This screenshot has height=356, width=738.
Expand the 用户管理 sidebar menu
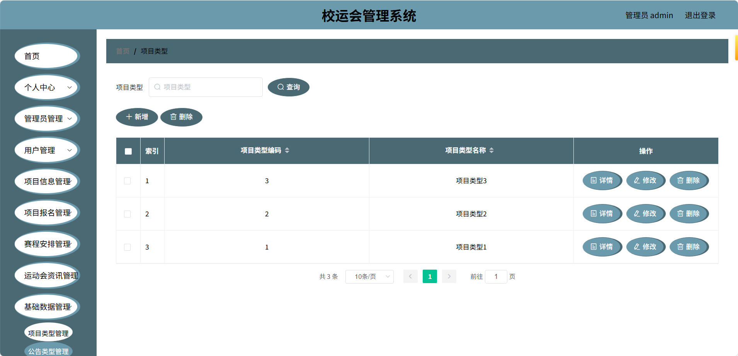click(x=47, y=150)
